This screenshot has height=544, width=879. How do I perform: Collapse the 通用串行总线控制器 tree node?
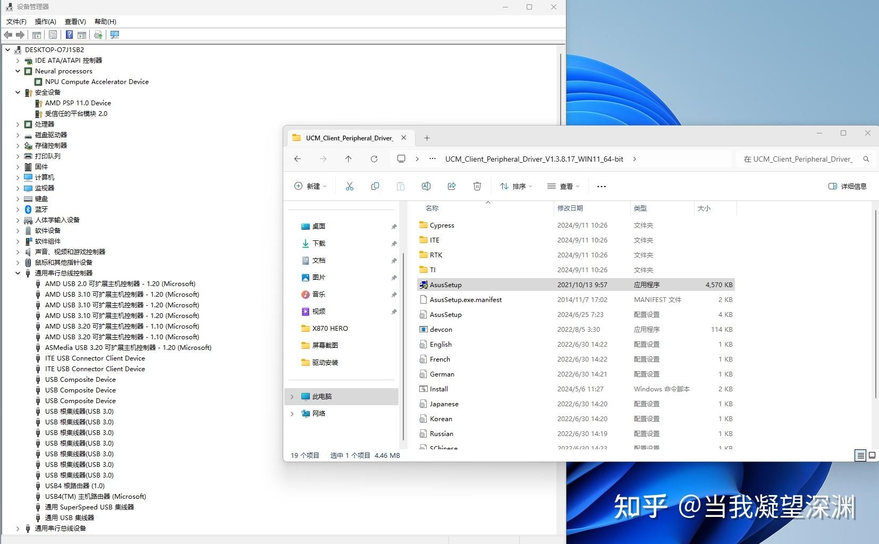tap(19, 273)
